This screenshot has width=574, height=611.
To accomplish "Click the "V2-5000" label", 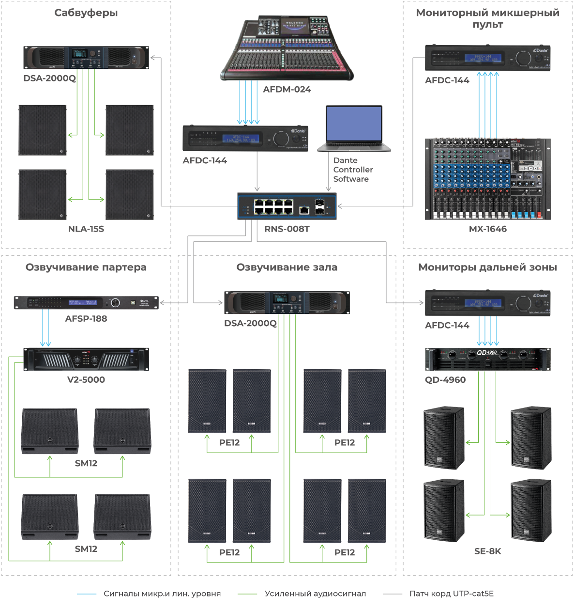I will coord(86,379).
